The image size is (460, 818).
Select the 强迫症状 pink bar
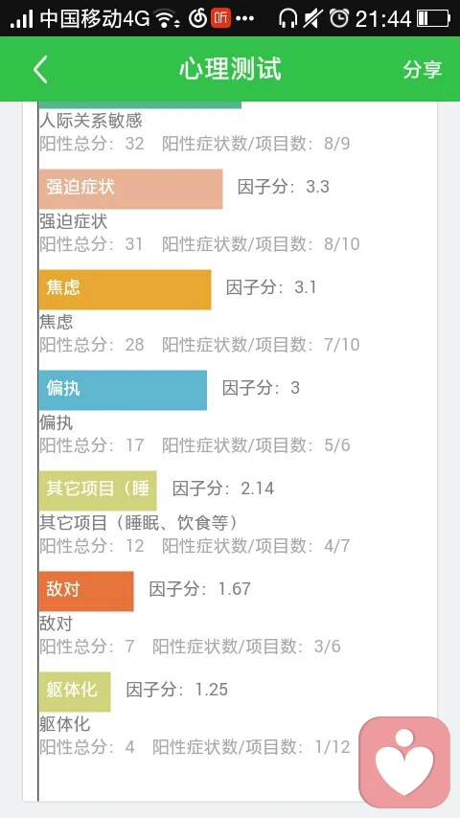pos(130,189)
